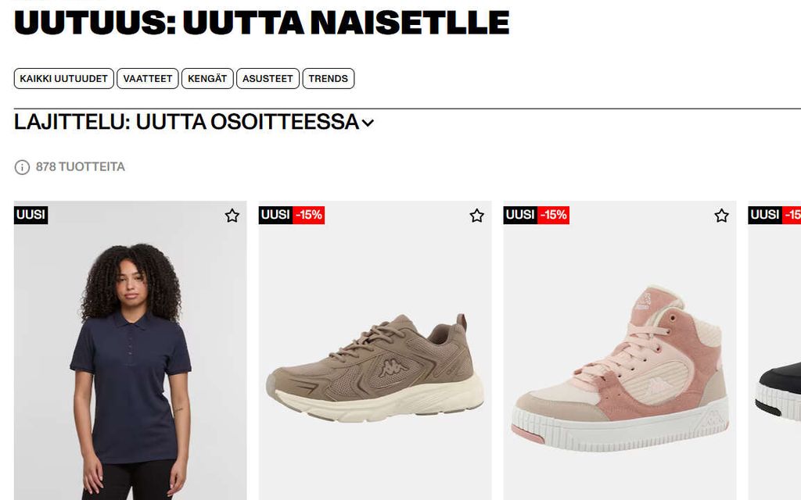Click the UUSI badge on the black sneaker card

(765, 215)
